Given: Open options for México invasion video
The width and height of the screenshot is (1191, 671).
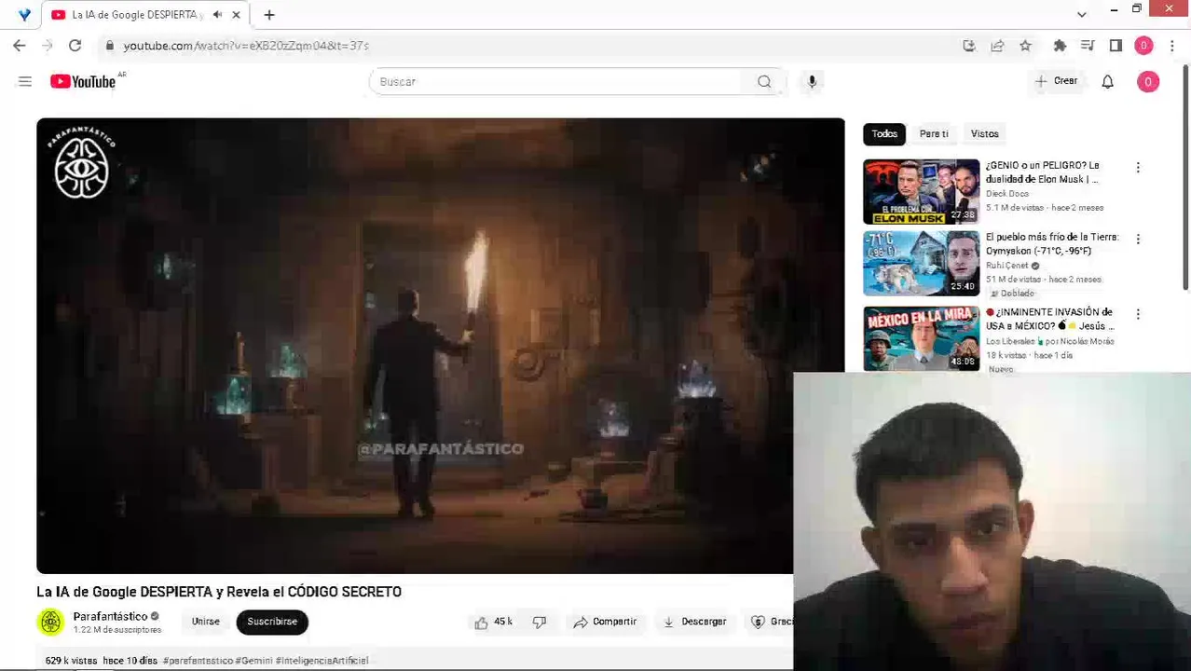Looking at the screenshot, I should click(x=1138, y=314).
